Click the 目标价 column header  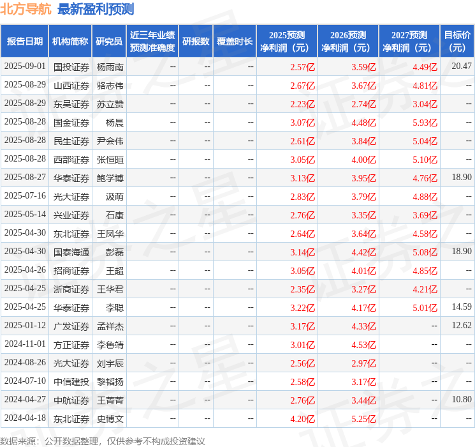[x=457, y=42]
